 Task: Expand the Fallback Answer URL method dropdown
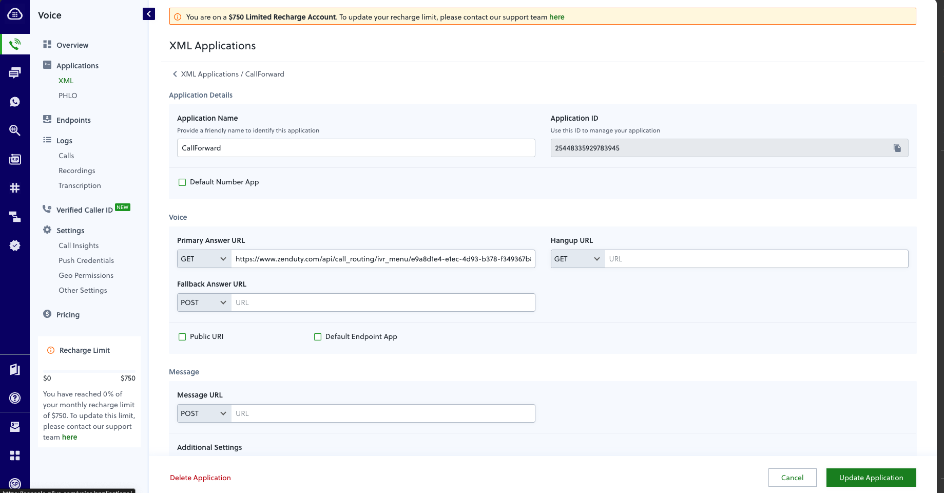click(x=204, y=302)
